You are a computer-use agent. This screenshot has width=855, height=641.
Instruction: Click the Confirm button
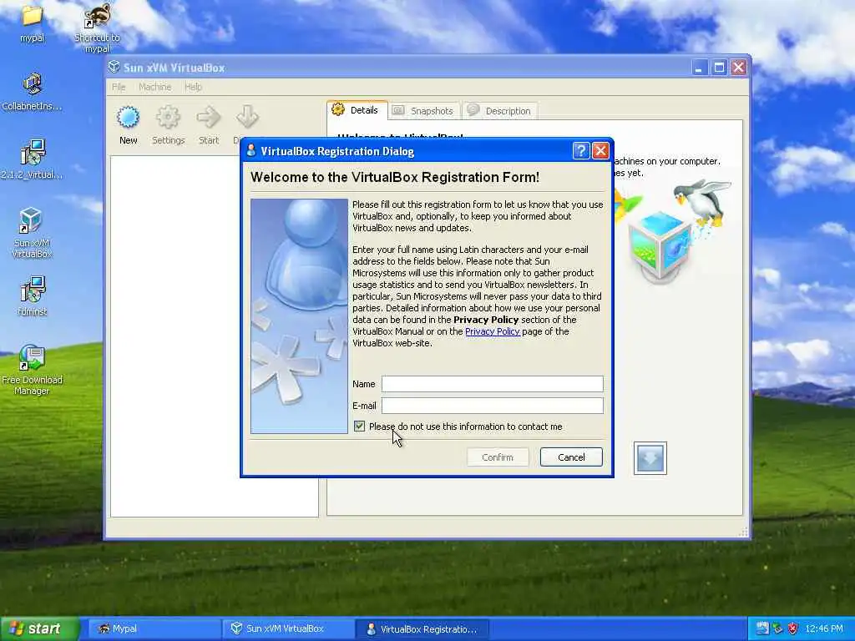498,457
